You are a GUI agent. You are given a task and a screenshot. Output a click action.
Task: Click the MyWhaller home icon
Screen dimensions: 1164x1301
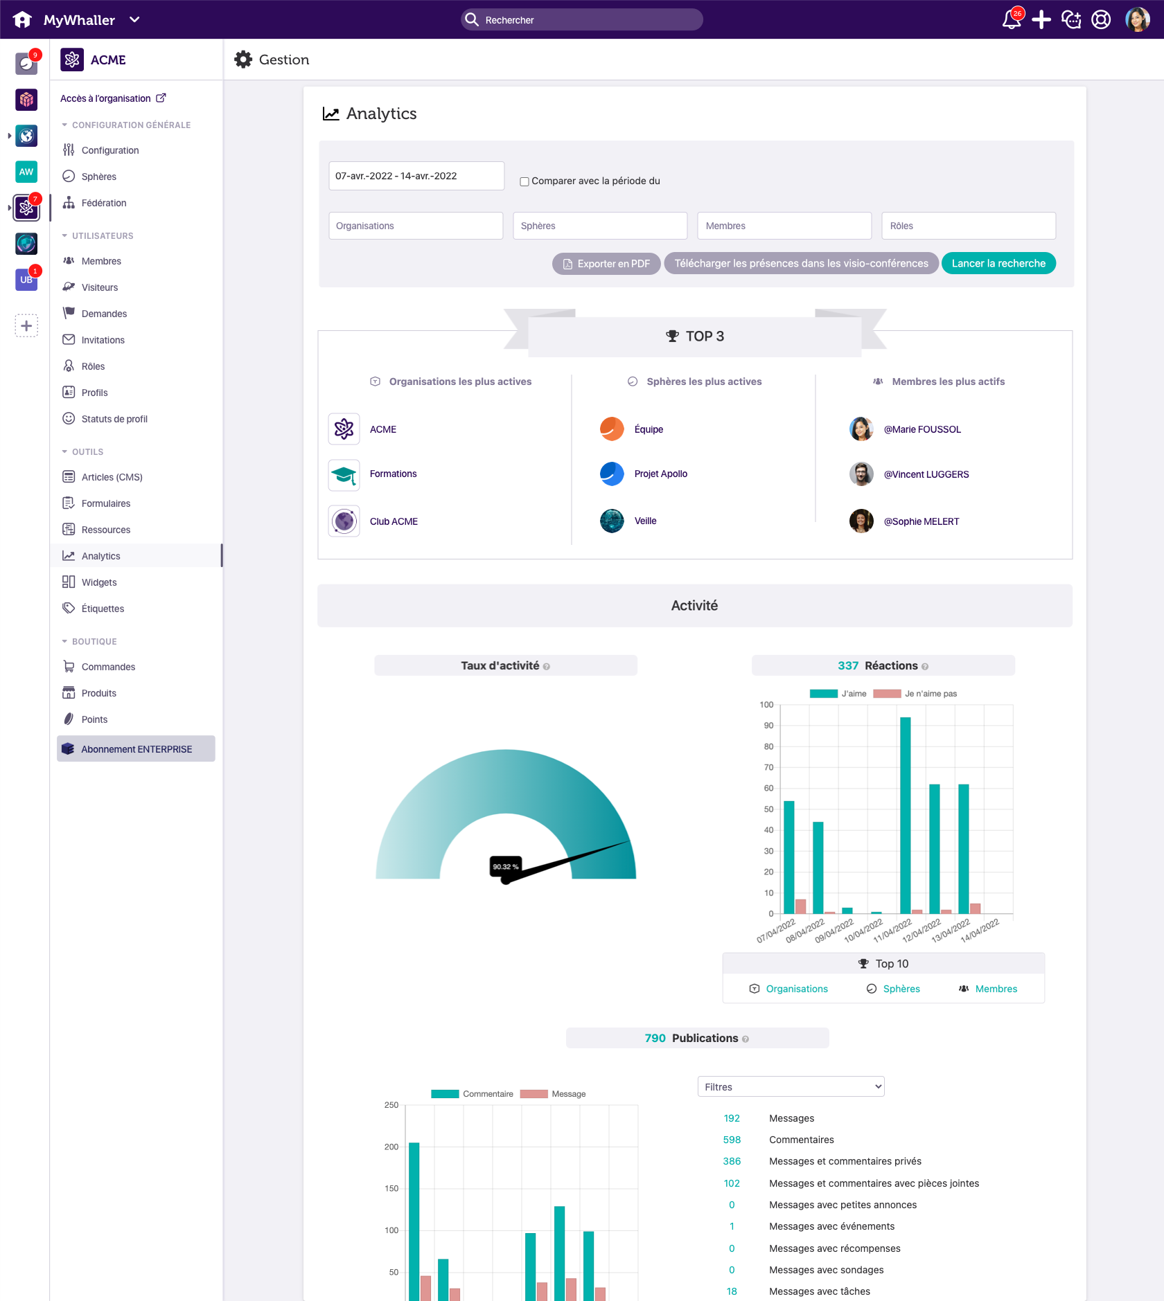pos(22,20)
